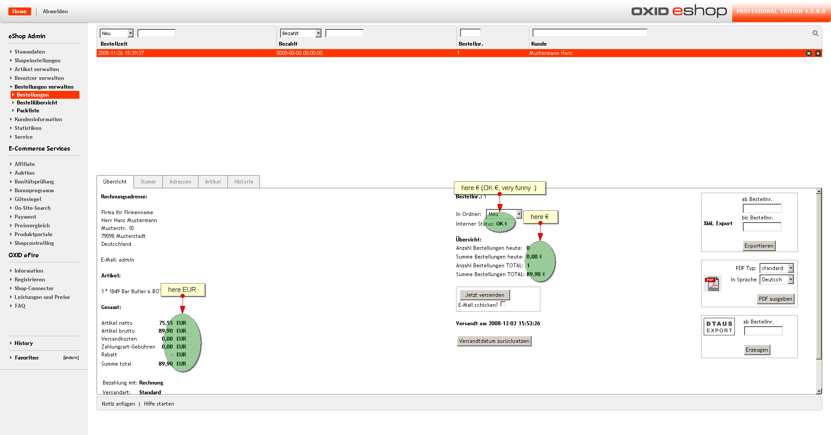Expand 'Artikel verwalten' in the sidebar
The image size is (831, 435).
(x=36, y=69)
